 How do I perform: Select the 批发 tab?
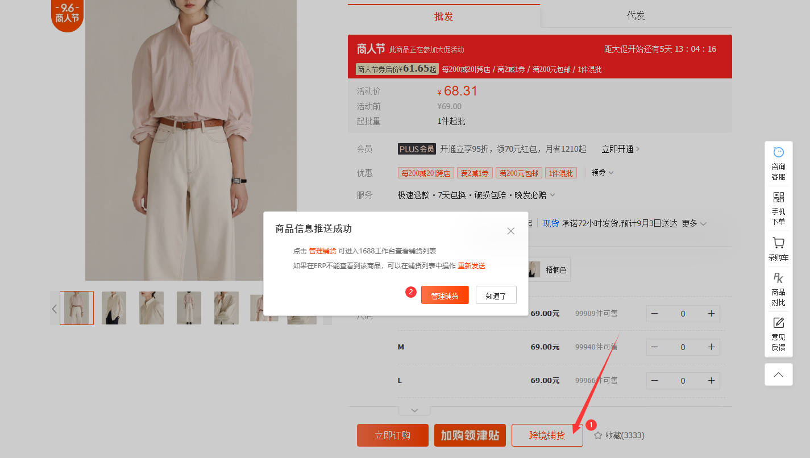[x=443, y=16]
